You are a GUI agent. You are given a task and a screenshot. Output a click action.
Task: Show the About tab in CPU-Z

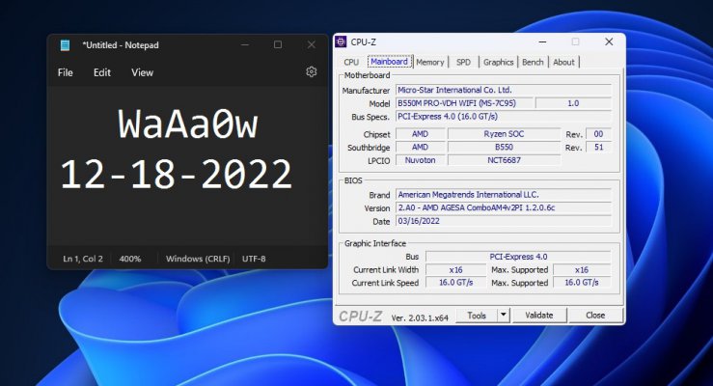[563, 62]
